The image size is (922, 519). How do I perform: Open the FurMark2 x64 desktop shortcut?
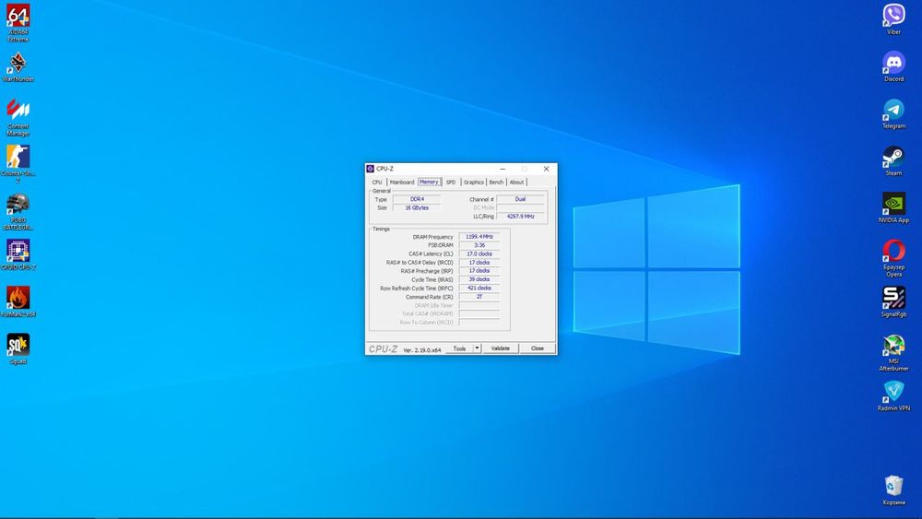(18, 301)
